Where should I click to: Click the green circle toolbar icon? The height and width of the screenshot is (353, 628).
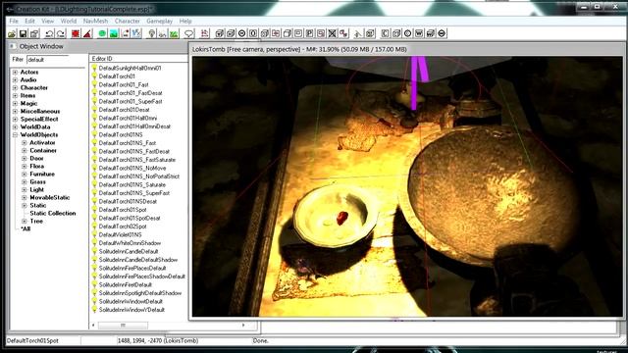point(102,33)
